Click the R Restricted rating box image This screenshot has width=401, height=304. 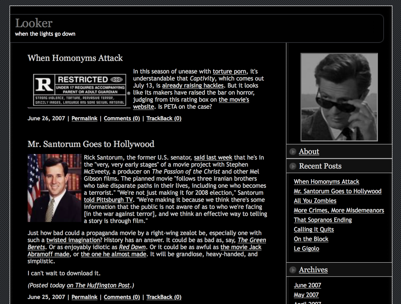(80, 90)
